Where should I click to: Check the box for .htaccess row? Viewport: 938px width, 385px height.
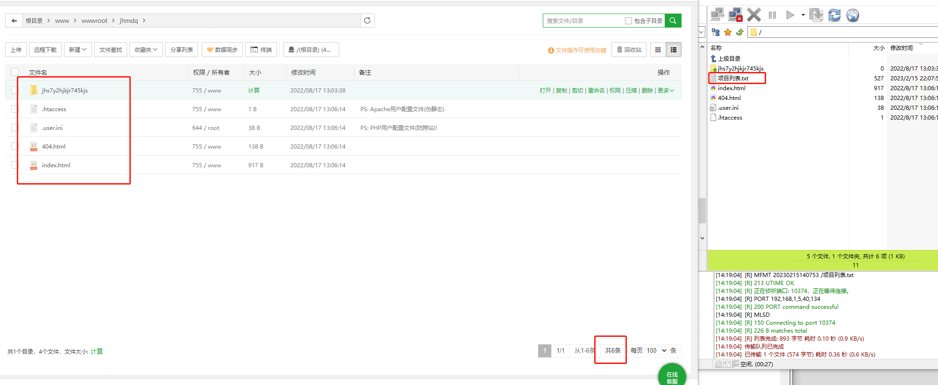click(14, 109)
